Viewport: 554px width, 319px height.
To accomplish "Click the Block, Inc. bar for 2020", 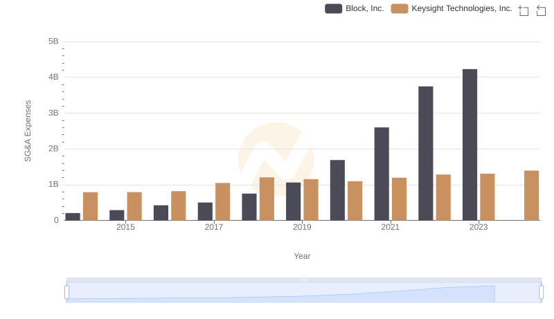I will [337, 190].
